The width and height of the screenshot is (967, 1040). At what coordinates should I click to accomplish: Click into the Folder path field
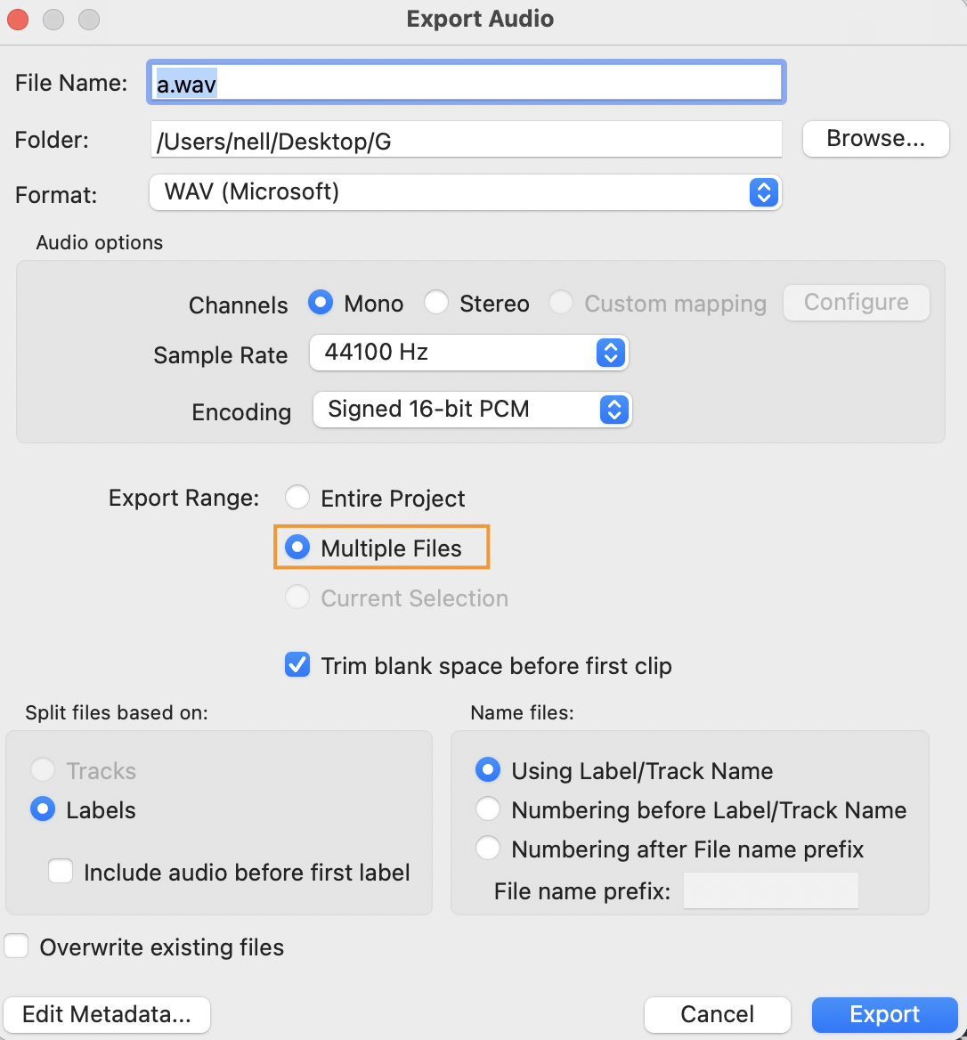465,140
